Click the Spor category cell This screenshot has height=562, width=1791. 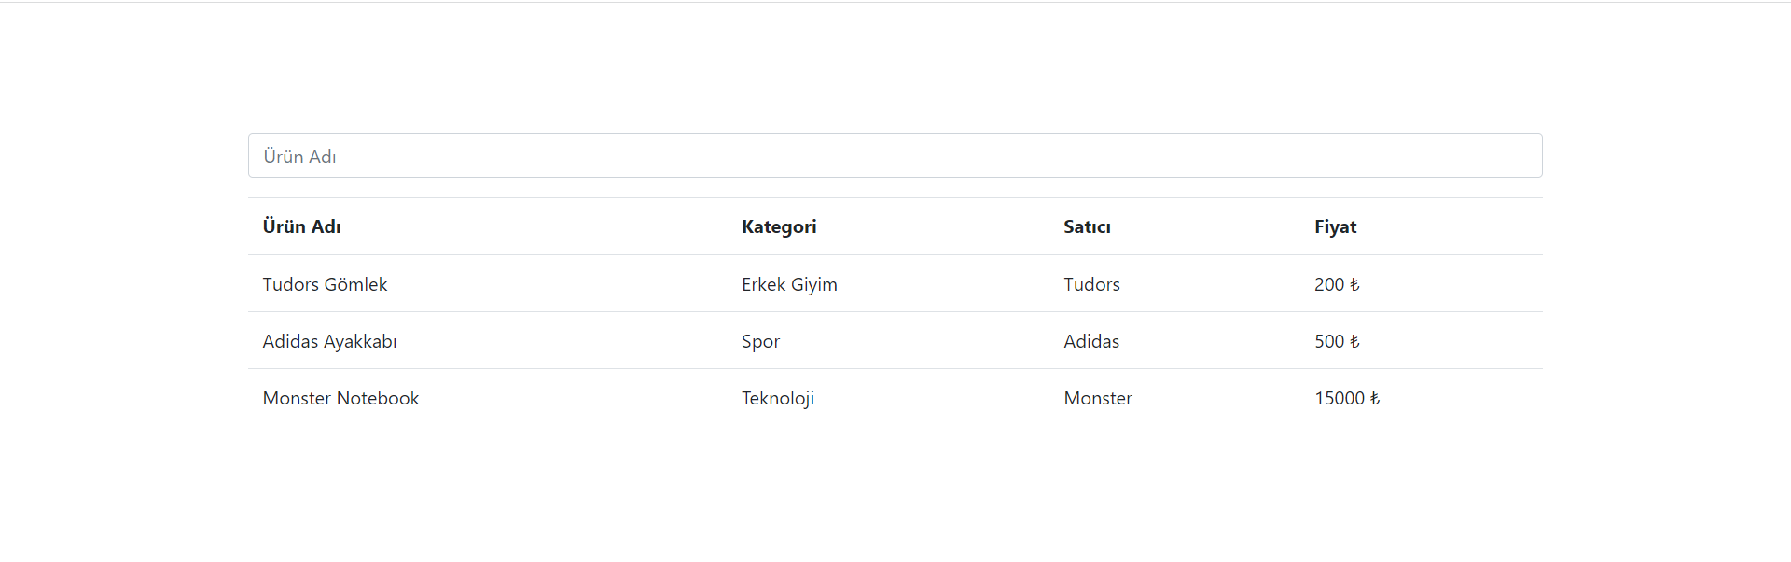click(x=760, y=342)
